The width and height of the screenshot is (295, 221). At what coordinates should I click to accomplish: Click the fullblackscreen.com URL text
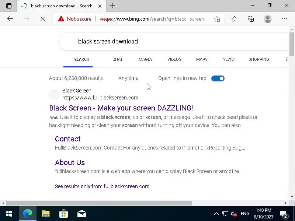click(x=100, y=98)
